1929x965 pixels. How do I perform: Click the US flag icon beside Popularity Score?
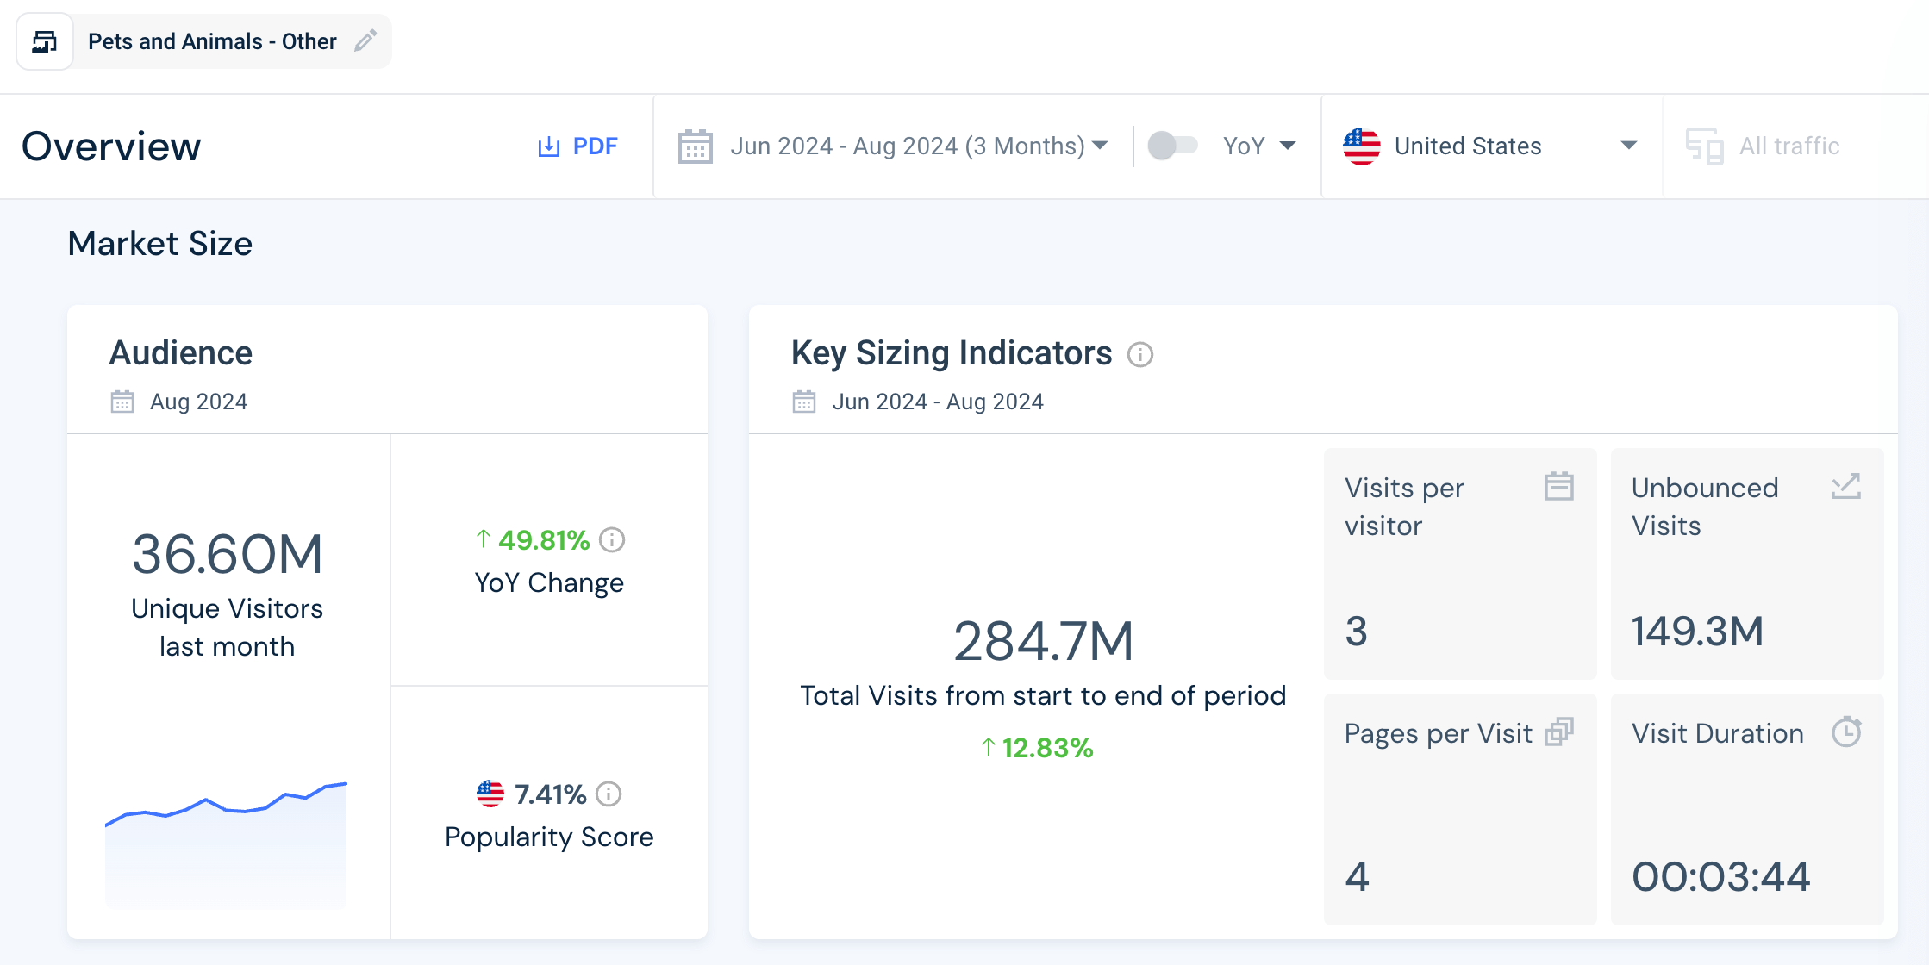[x=490, y=794]
